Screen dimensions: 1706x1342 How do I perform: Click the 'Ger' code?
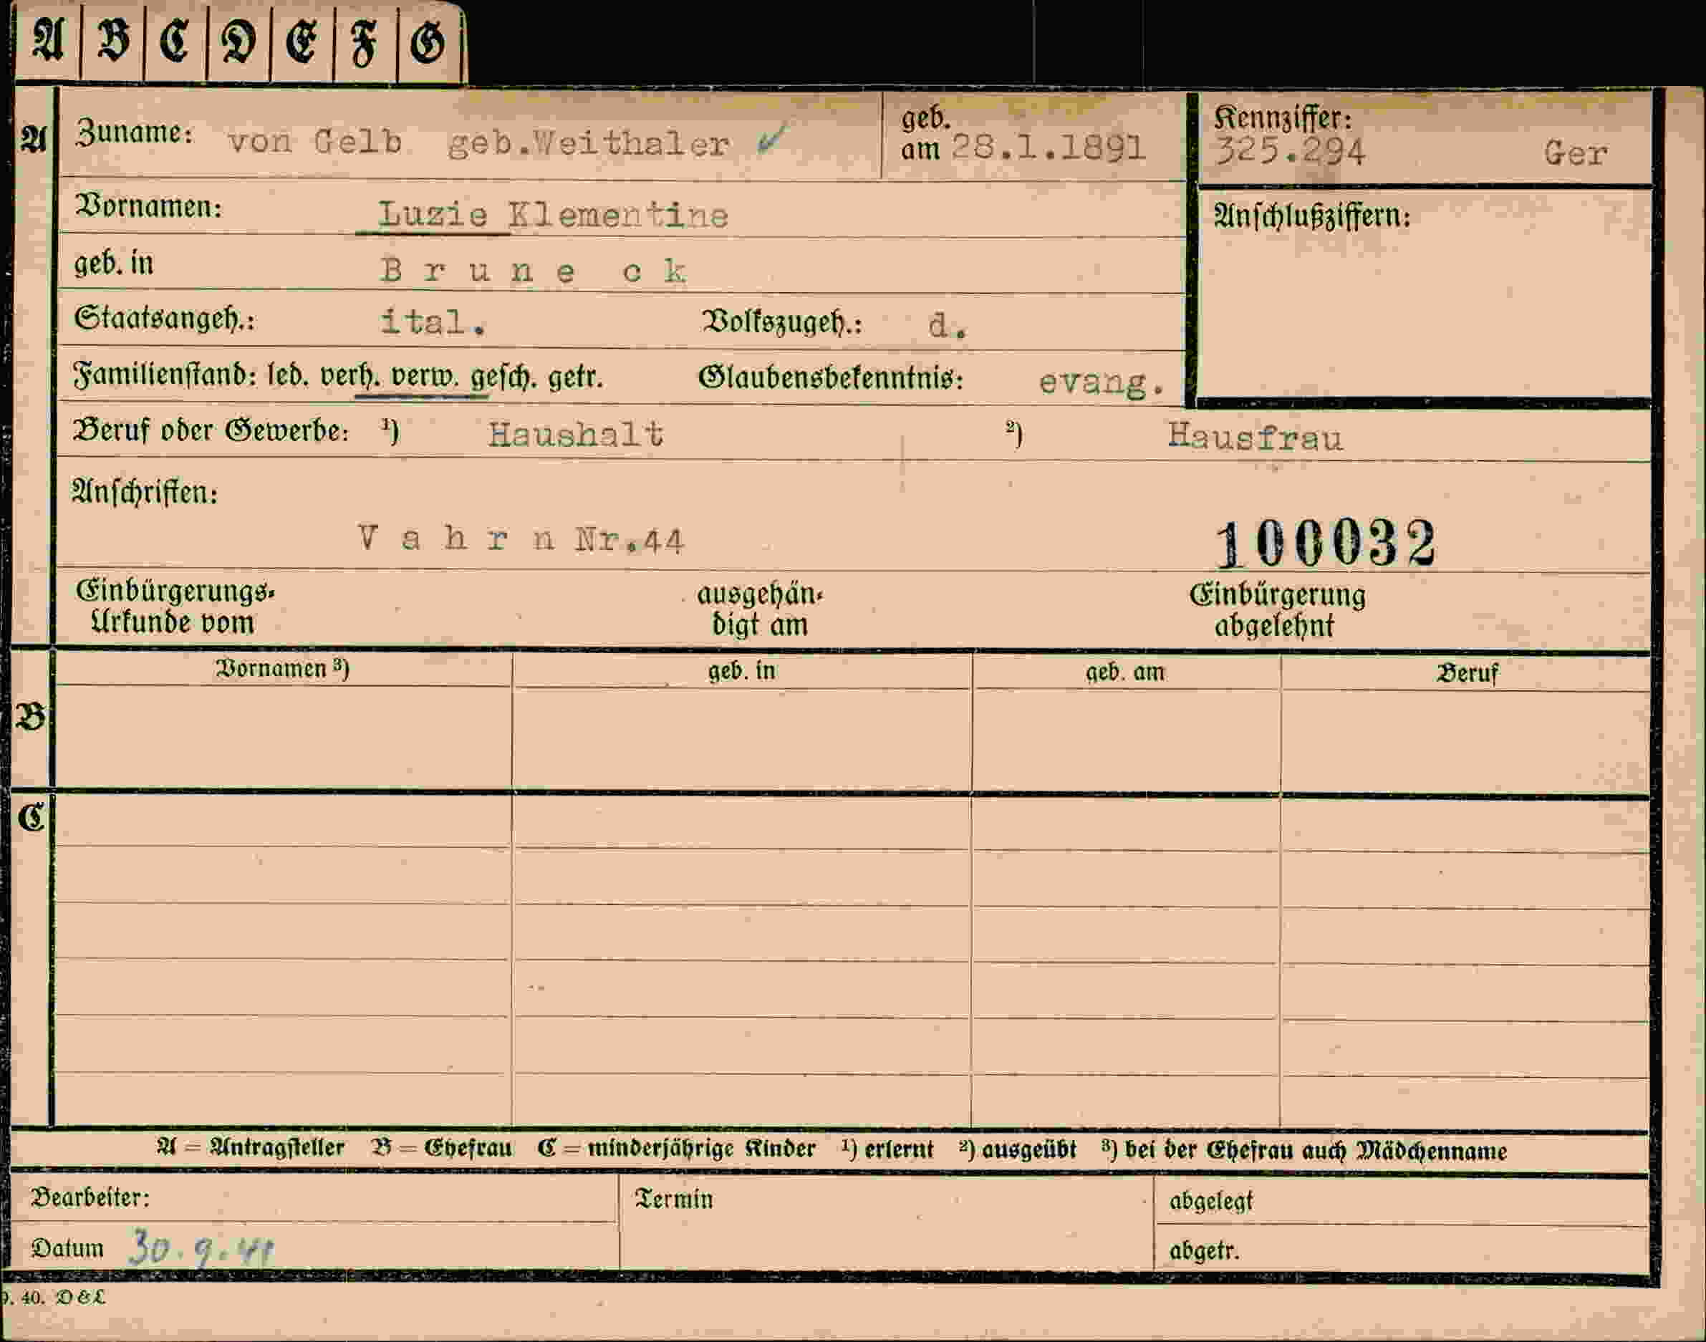coord(1576,153)
